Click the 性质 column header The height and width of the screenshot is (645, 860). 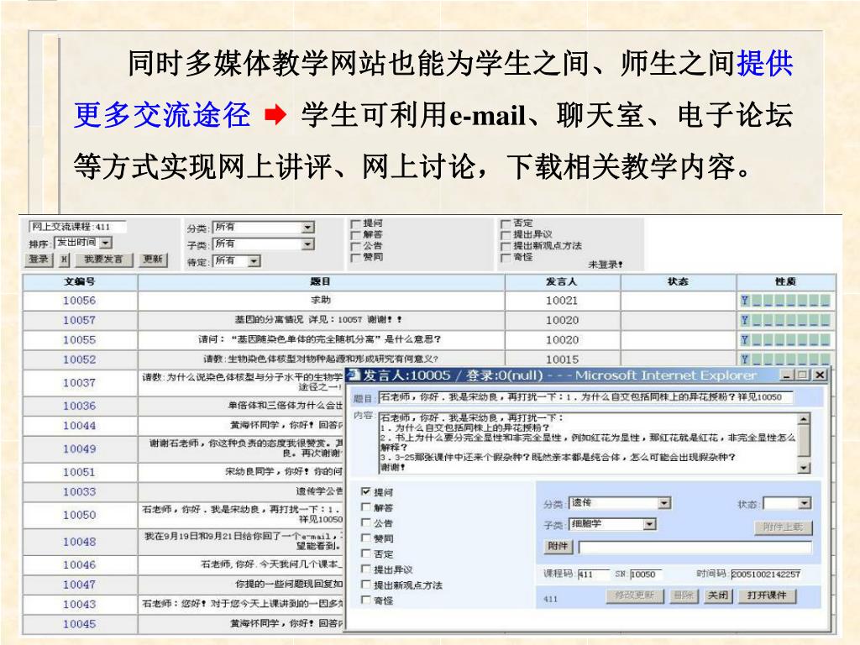click(x=786, y=282)
